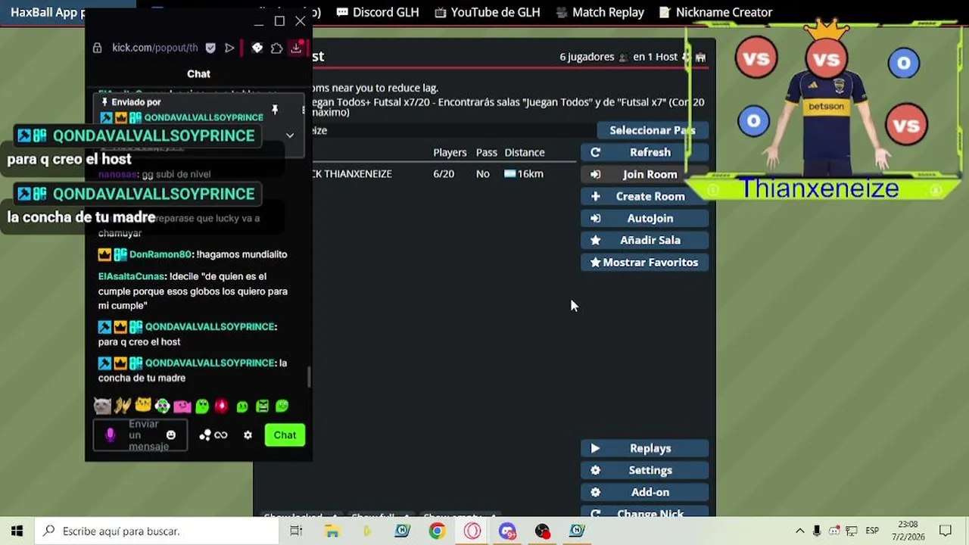Select the THIANXENEIZE room row
969x545 pixels.
click(443, 173)
